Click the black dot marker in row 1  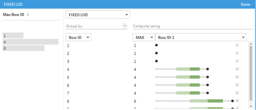click(x=156, y=45)
